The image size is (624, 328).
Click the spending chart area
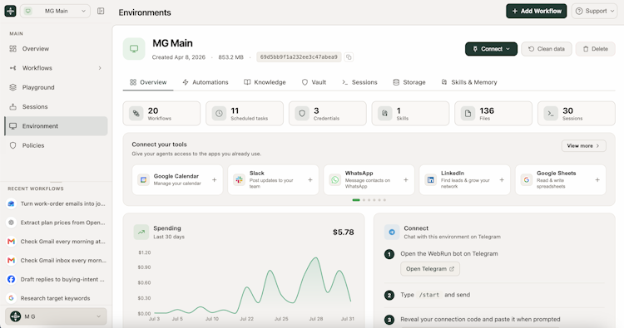253,285
